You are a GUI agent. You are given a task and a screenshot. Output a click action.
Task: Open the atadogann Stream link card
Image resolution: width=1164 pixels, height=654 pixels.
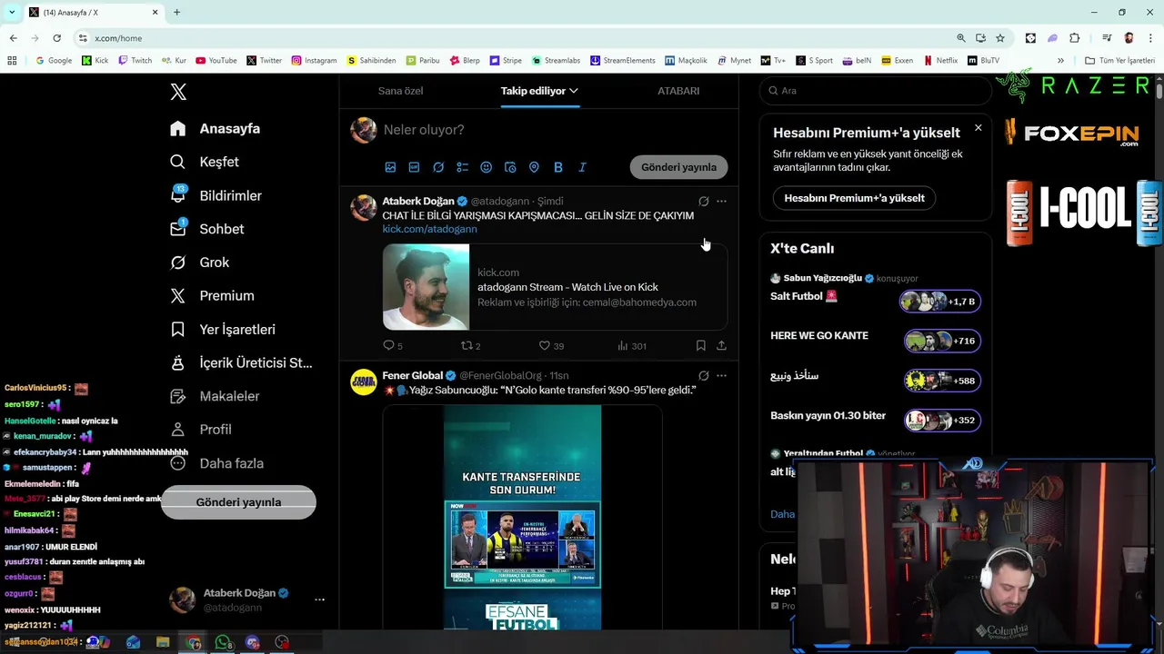tap(555, 287)
